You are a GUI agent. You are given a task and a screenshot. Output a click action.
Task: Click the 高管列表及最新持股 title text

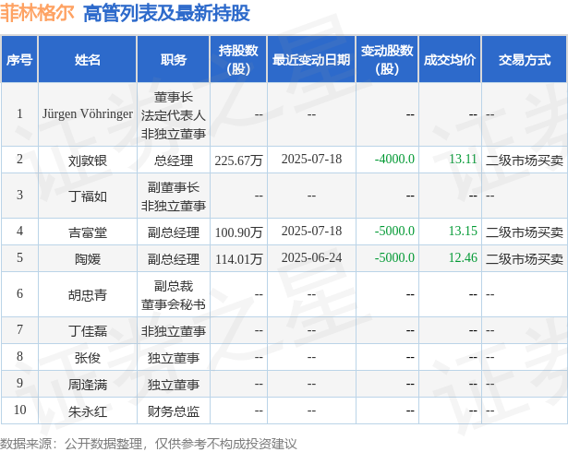166,14
